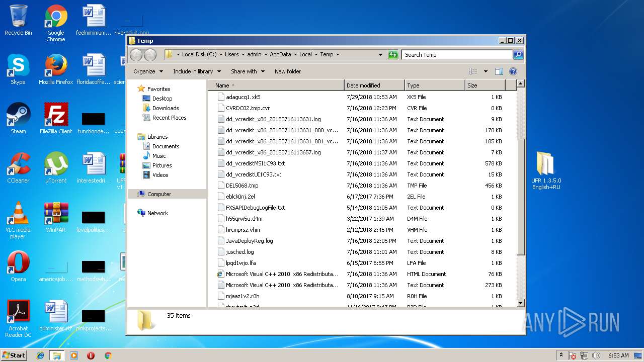Viewport: 644px width, 362px height.
Task: Open the Skype desktop shortcut
Action: pyautogui.click(x=18, y=69)
